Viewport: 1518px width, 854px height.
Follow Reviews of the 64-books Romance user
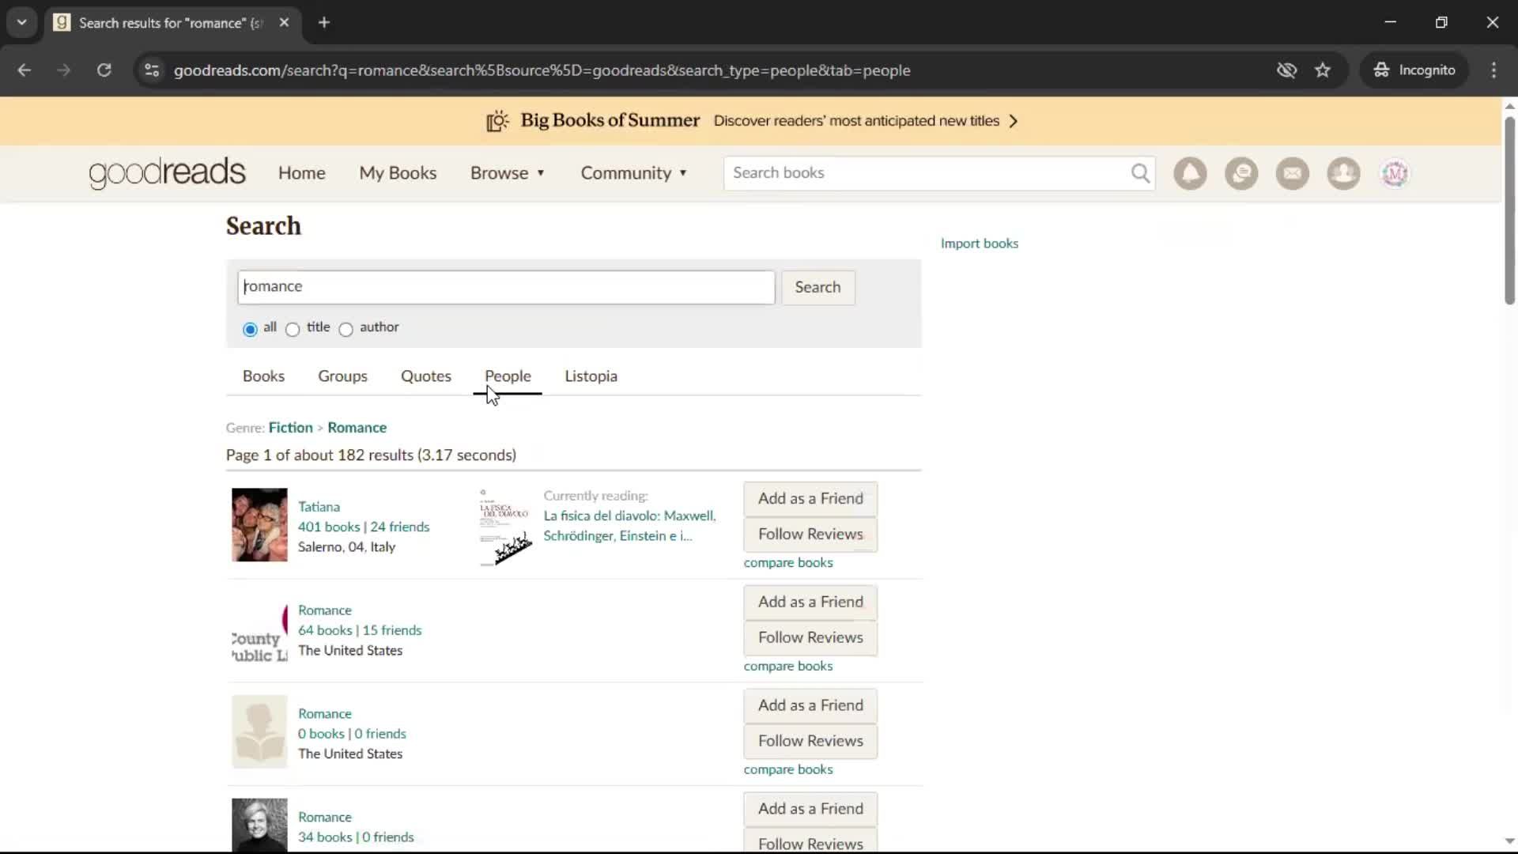point(810,638)
